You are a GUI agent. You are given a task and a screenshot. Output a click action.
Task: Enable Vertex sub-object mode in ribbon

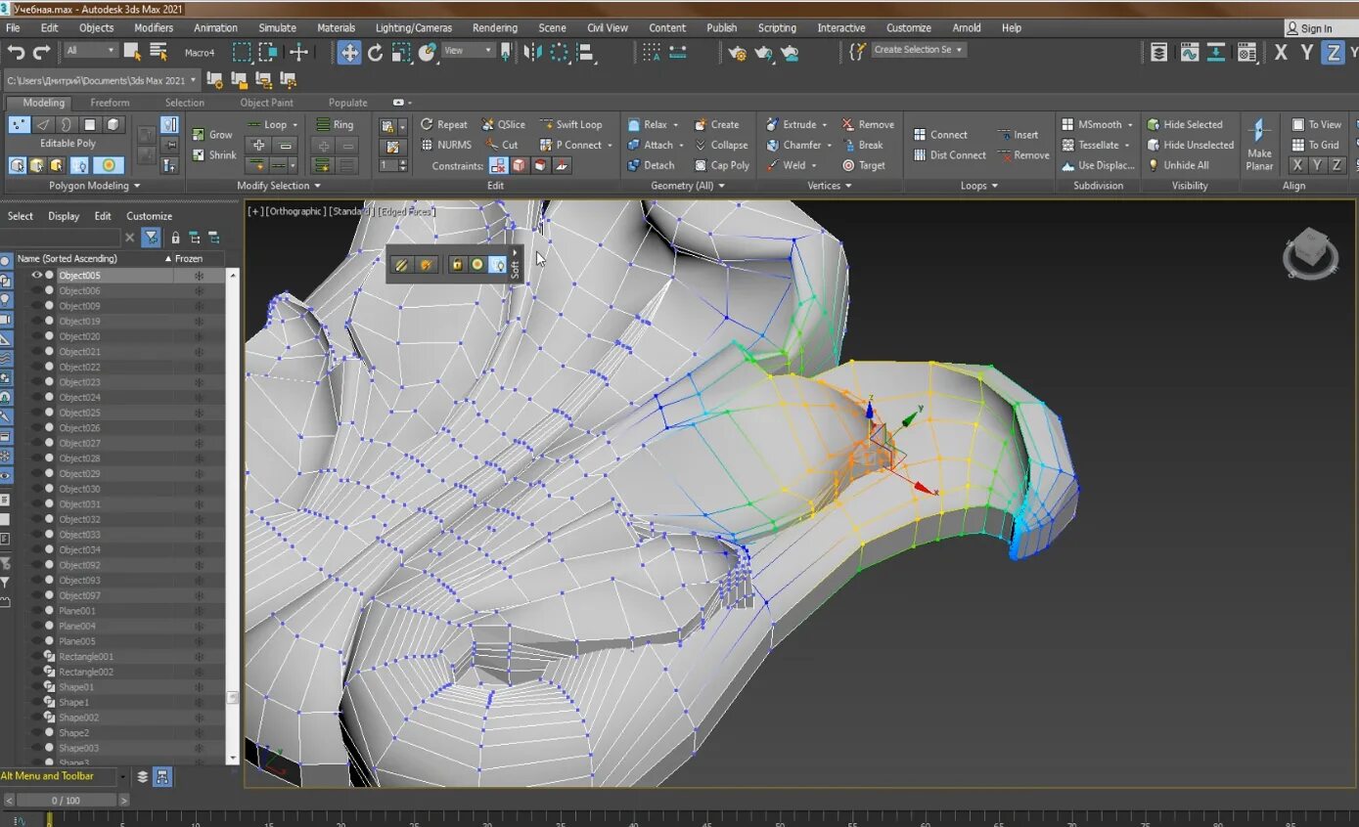click(x=19, y=124)
